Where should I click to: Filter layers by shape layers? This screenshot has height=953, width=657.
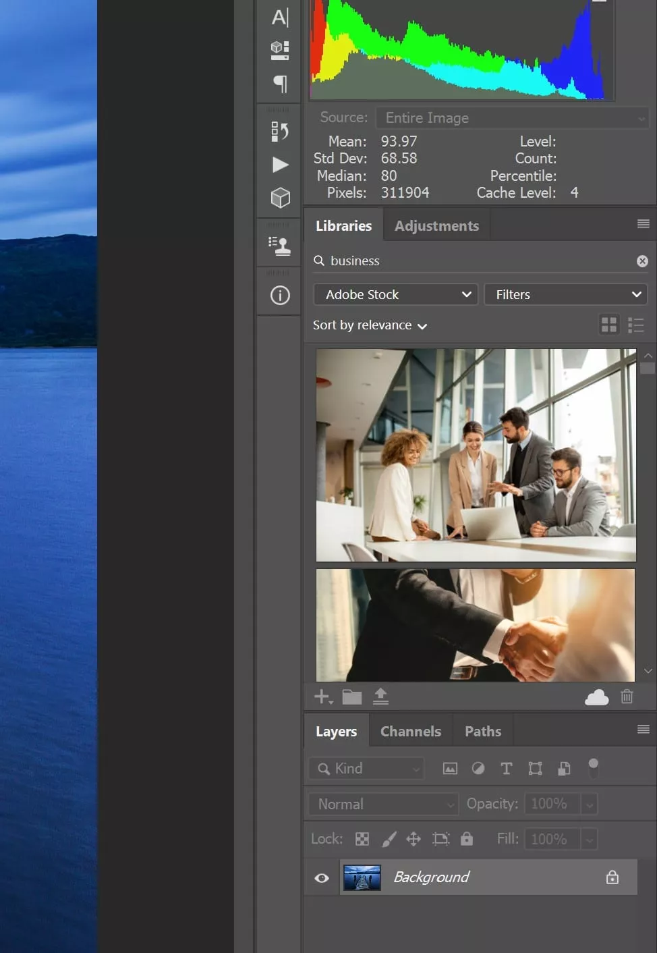536,768
